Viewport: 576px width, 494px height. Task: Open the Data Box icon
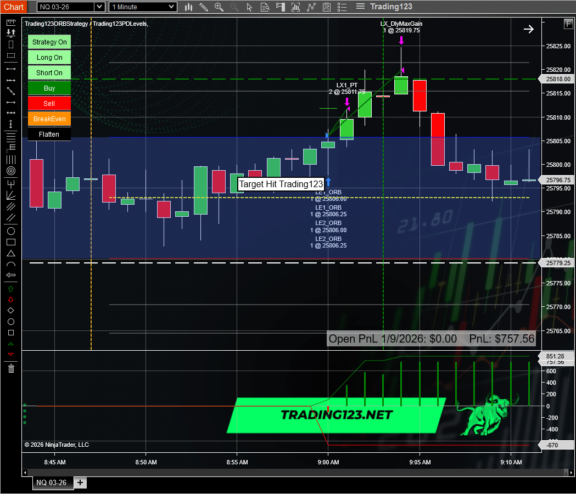(x=265, y=7)
